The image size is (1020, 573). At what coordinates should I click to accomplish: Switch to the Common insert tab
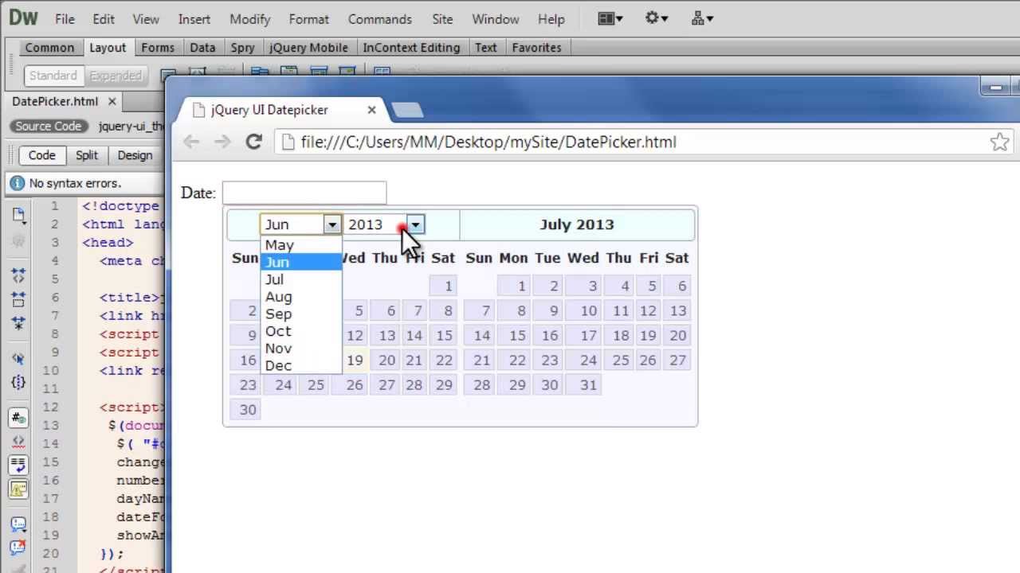[49, 48]
